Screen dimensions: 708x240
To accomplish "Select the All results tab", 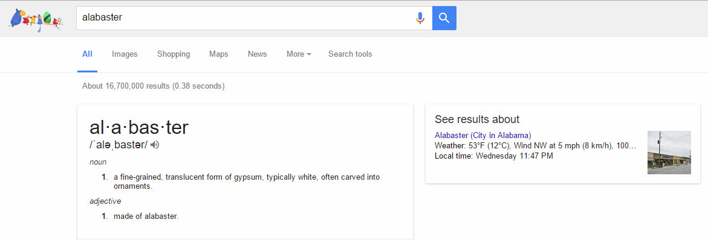I will [87, 54].
